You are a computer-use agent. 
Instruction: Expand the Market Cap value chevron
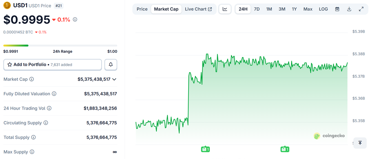coord(114,79)
